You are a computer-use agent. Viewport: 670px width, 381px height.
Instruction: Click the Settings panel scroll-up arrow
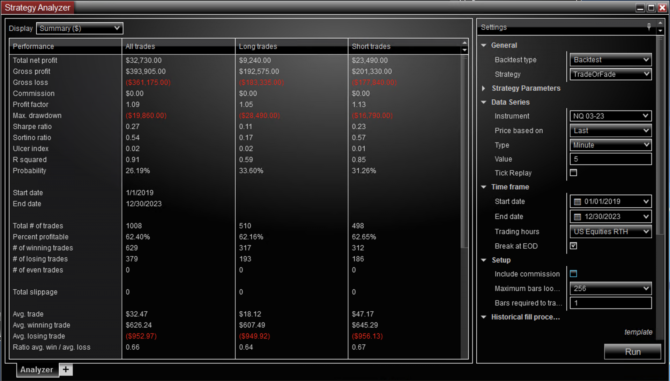(x=660, y=23)
